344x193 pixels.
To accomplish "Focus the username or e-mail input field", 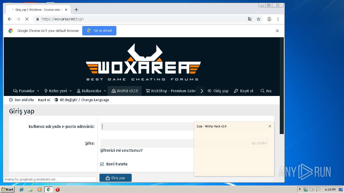I will coord(147,127).
